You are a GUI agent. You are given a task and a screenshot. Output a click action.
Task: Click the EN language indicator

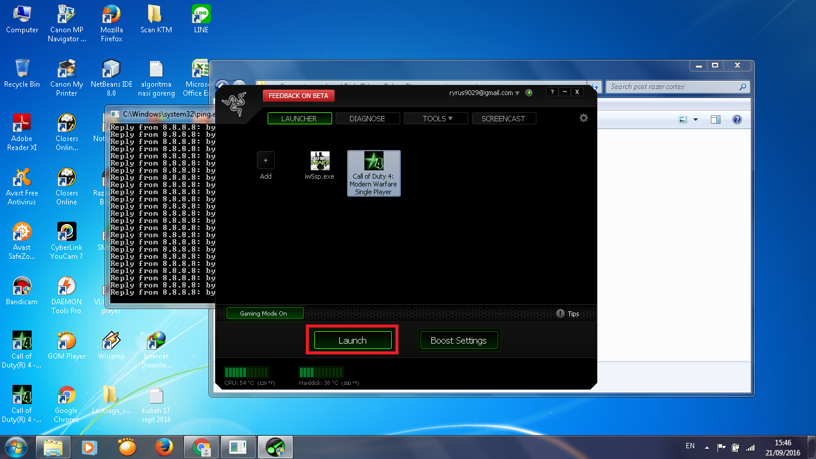point(690,446)
